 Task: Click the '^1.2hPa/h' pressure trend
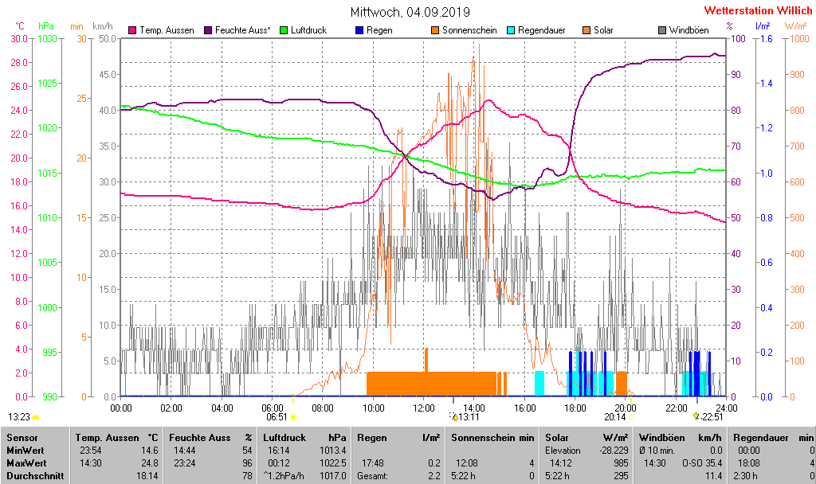point(284,475)
